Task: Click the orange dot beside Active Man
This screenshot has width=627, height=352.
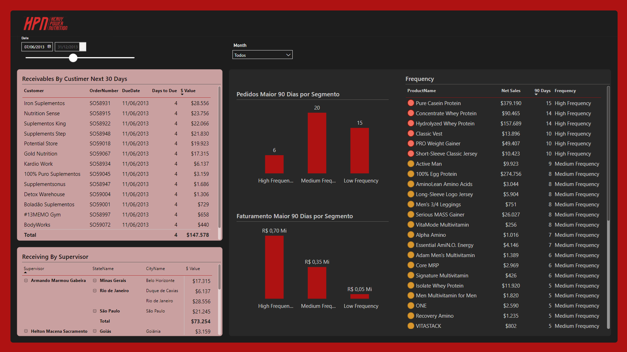Action: 411,164
